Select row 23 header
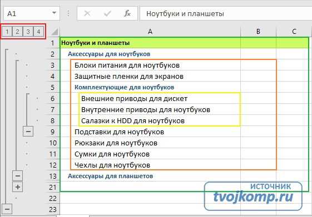312x217 pixels. tap(52, 209)
